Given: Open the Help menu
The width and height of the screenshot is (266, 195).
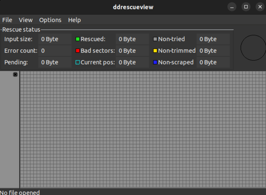Looking at the screenshot, I should (74, 20).
